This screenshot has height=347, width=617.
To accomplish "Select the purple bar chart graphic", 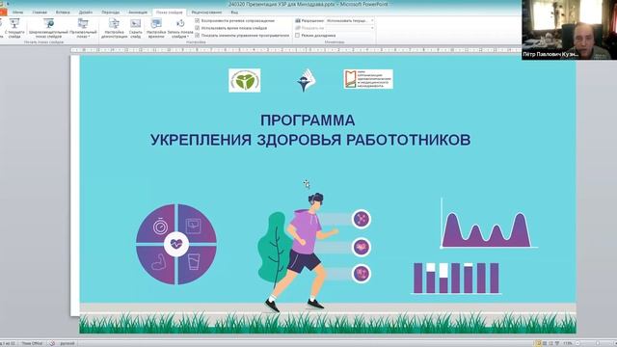I will [456, 279].
